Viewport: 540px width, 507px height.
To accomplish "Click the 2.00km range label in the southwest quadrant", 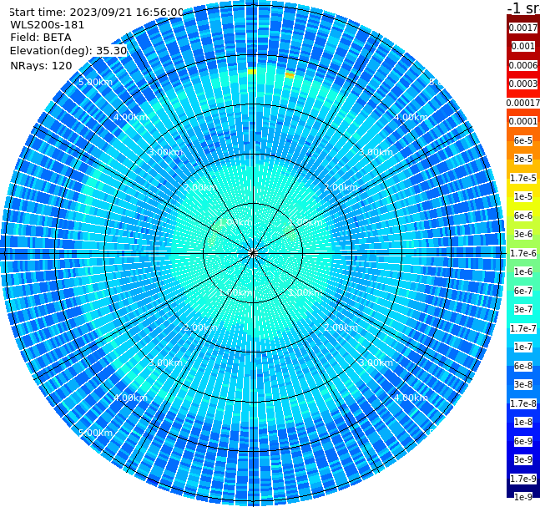I will click(x=200, y=327).
